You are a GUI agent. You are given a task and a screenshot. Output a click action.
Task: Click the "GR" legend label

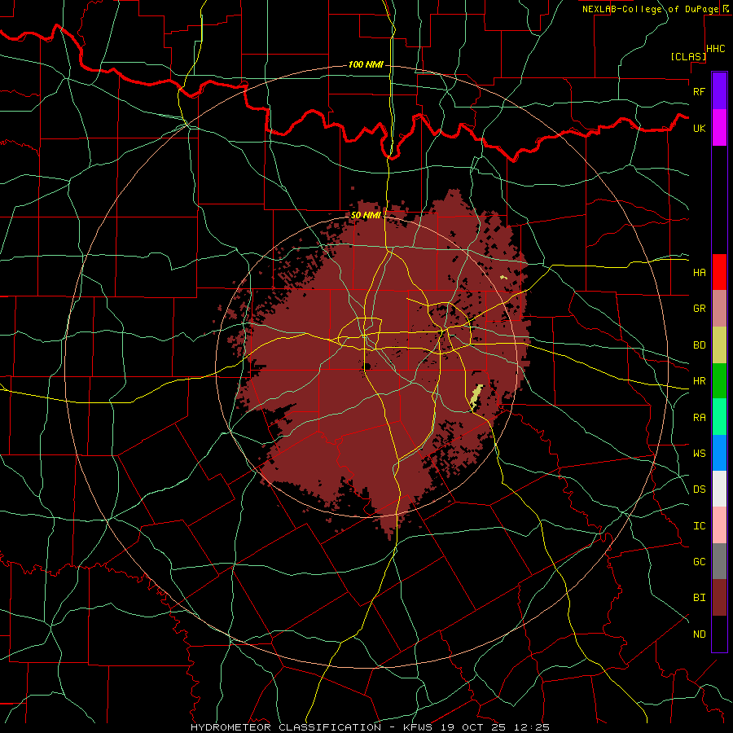699,309
